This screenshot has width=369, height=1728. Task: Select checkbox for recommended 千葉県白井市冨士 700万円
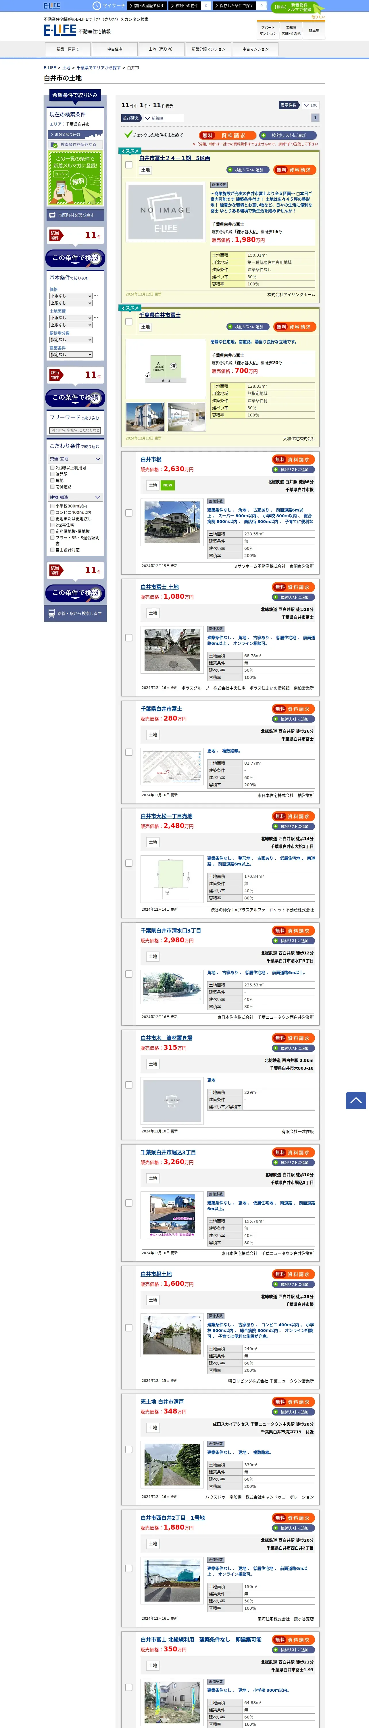(128, 321)
